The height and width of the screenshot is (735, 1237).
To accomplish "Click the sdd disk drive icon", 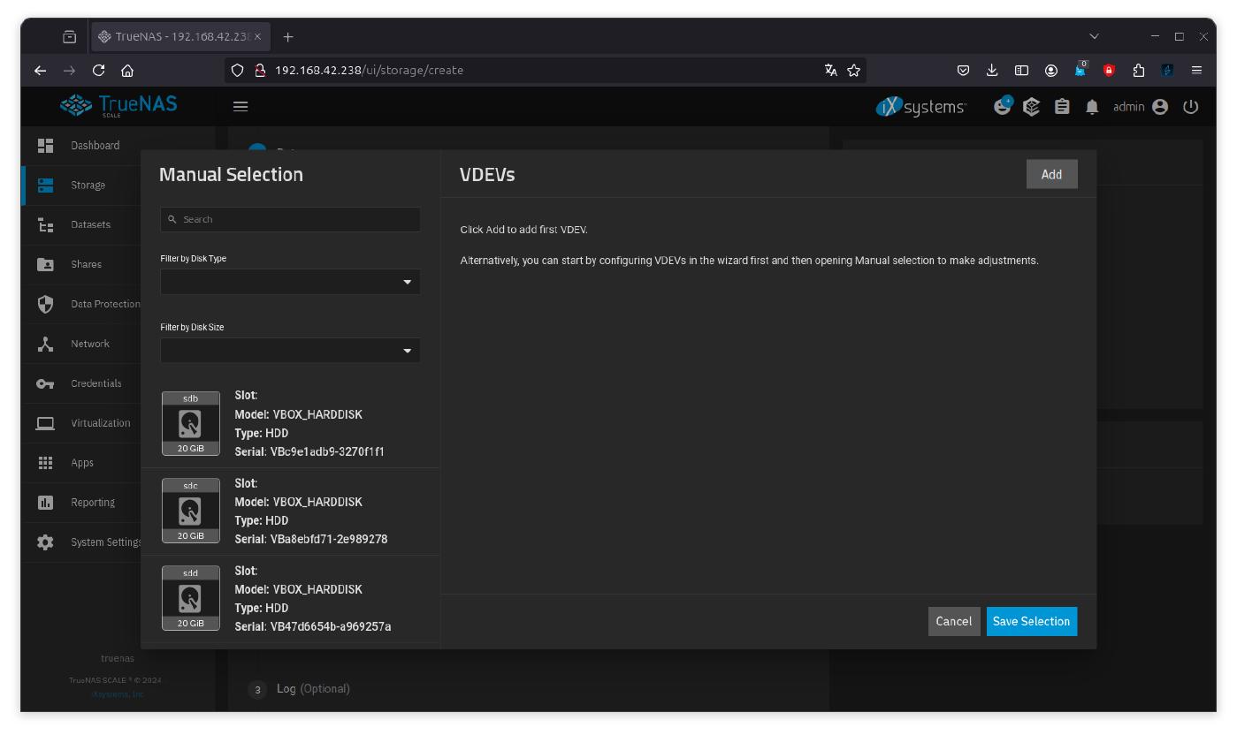I will [190, 598].
